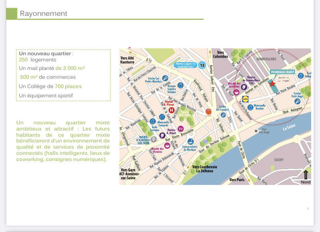Image resolution: width=320 pixels, height=232 pixels.
Task: Click the Hôpital R. Prévot hospital icon
Action: pyautogui.click(x=171, y=110)
